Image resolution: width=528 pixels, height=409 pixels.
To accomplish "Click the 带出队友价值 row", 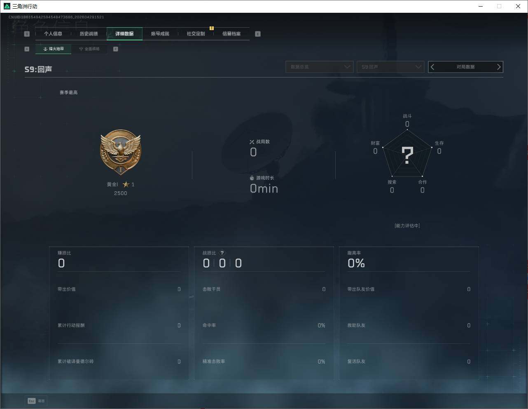I will click(x=409, y=289).
